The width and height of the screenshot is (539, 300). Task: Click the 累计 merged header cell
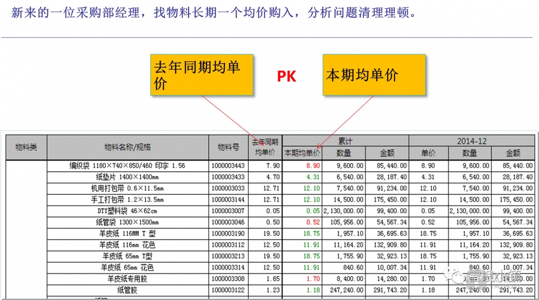click(345, 140)
